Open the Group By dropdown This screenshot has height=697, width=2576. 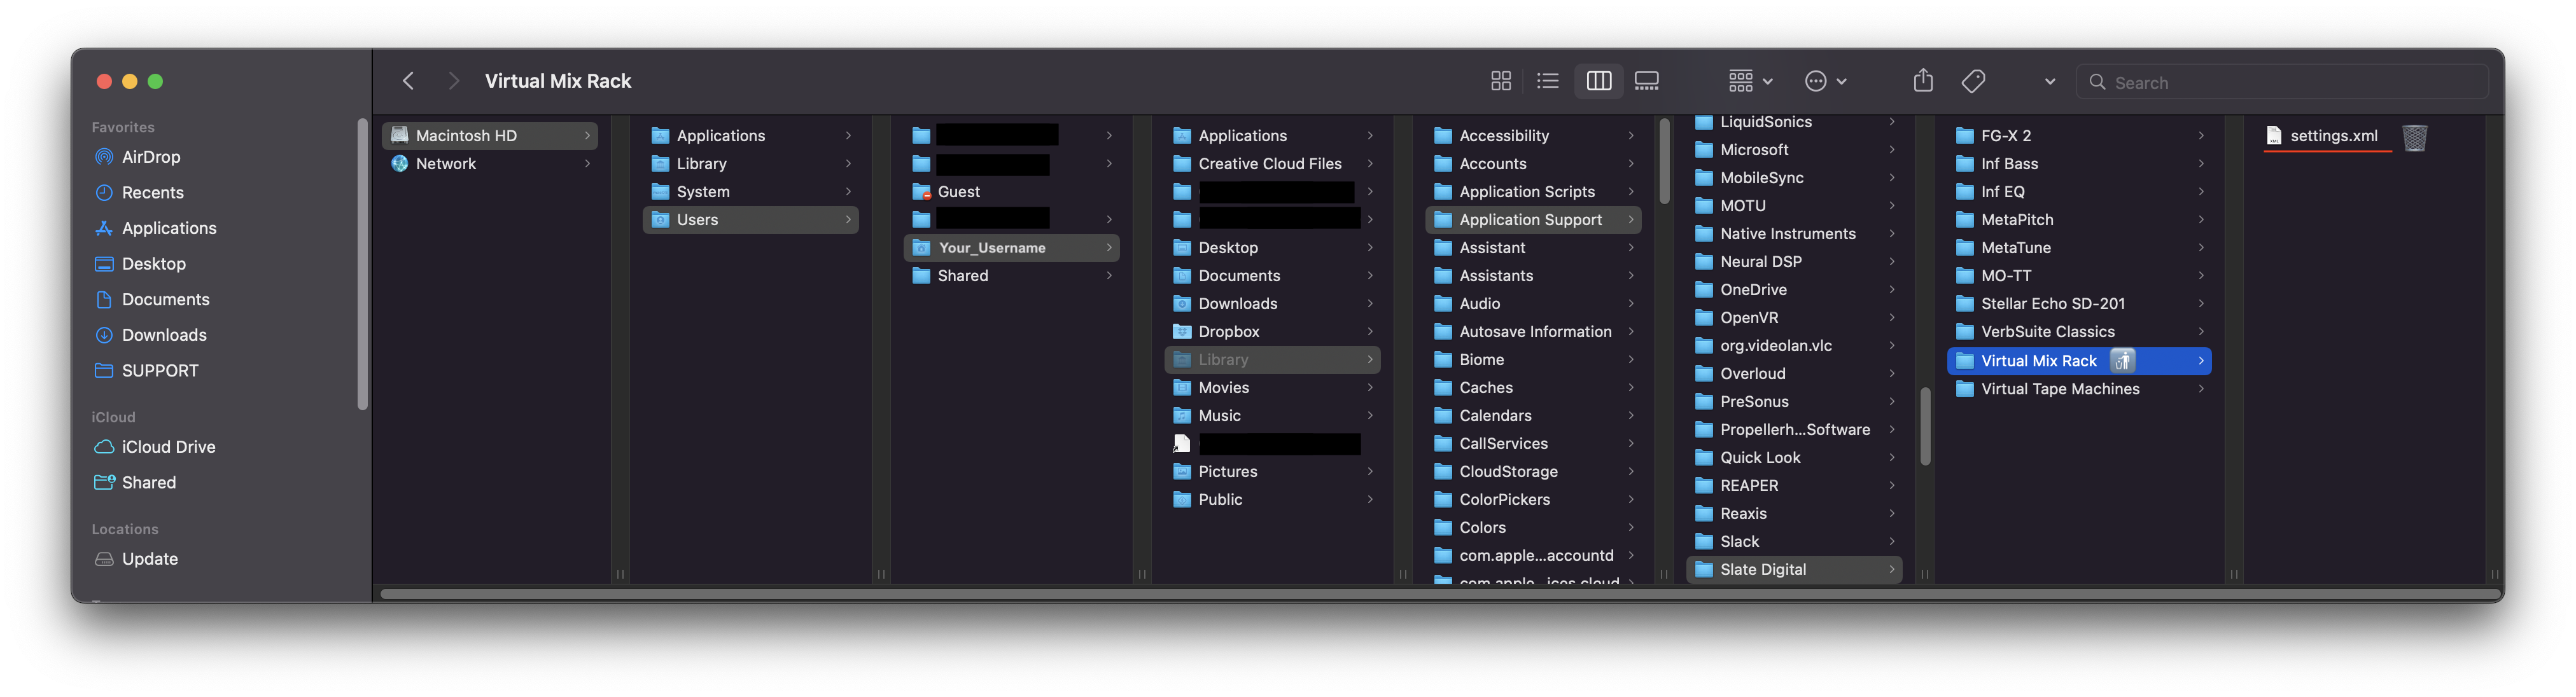[x=1750, y=81]
